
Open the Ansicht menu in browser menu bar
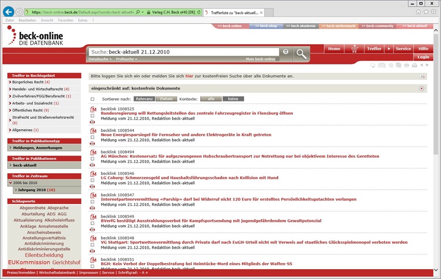point(47,20)
